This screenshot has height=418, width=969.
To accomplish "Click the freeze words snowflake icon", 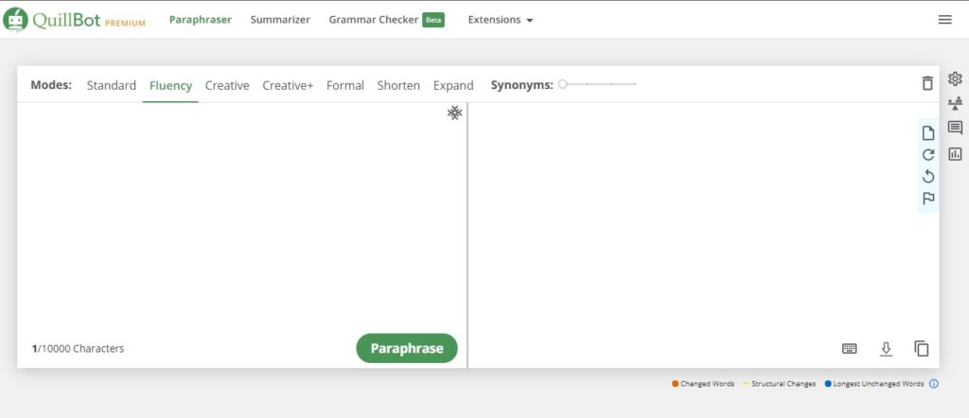I will click(455, 113).
